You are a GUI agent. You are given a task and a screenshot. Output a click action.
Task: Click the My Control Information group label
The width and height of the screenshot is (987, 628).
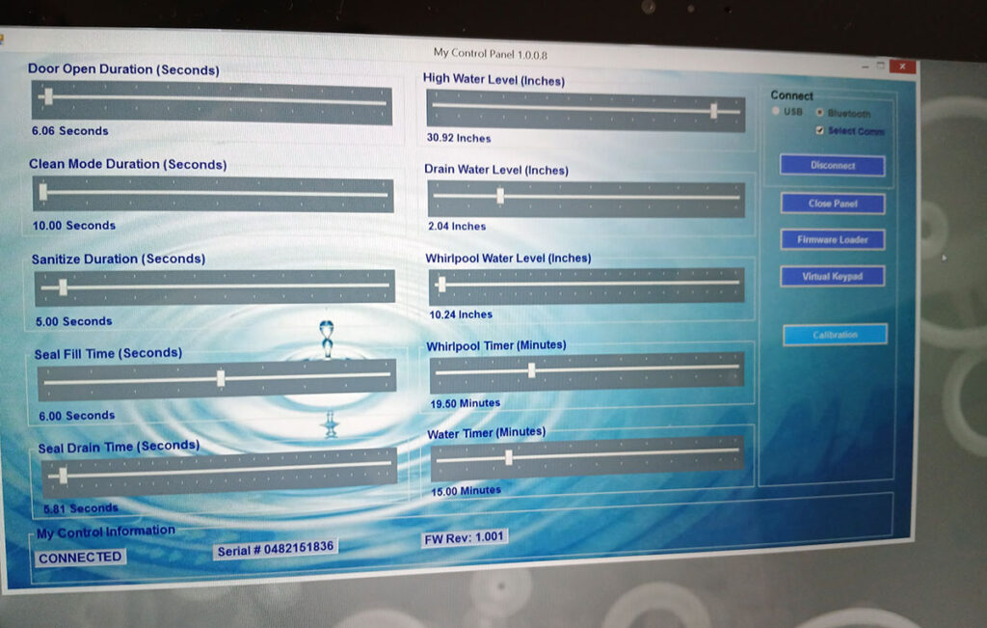[x=106, y=532]
